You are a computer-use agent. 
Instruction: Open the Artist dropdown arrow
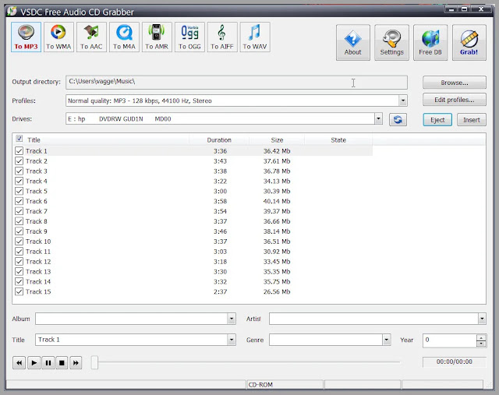[482, 319]
